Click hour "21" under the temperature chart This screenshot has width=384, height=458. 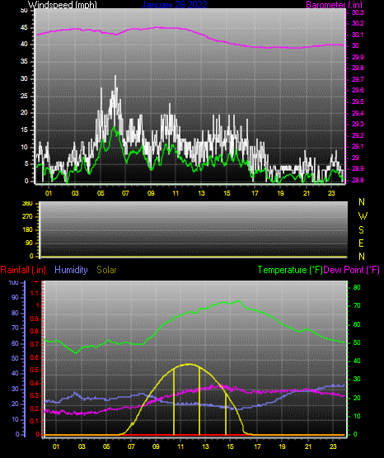coord(308,446)
